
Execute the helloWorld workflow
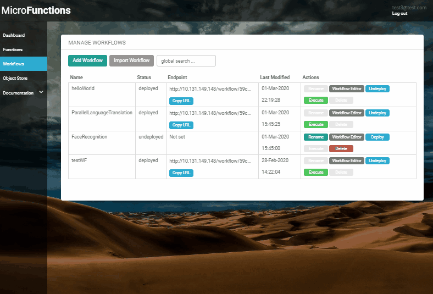coord(316,100)
